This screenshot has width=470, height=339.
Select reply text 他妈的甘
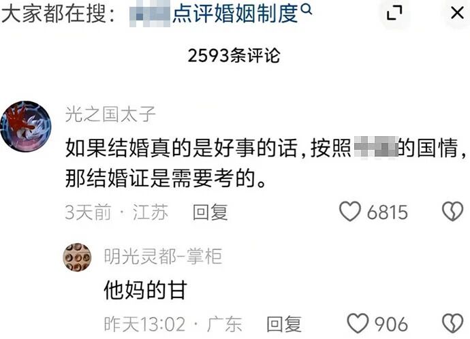point(145,290)
